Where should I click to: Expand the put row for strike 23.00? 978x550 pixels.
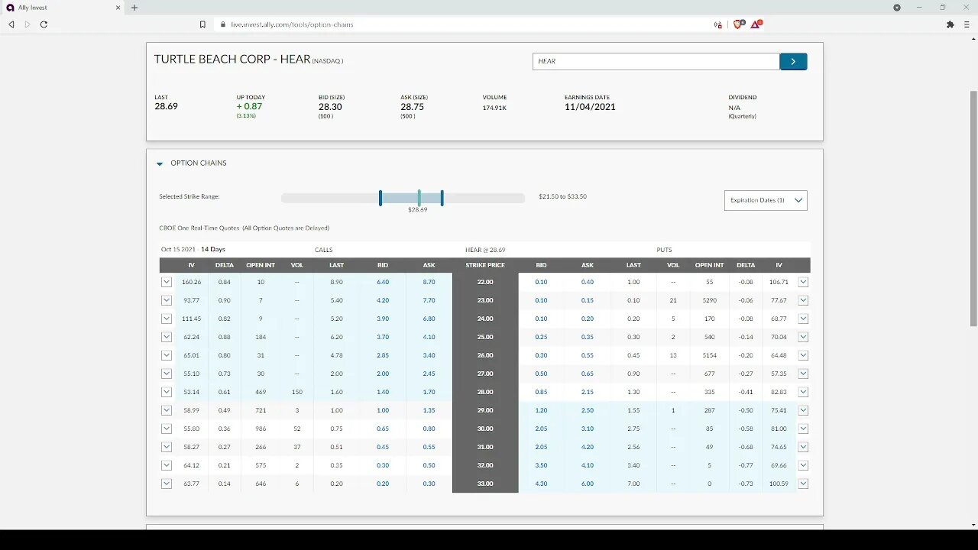803,300
